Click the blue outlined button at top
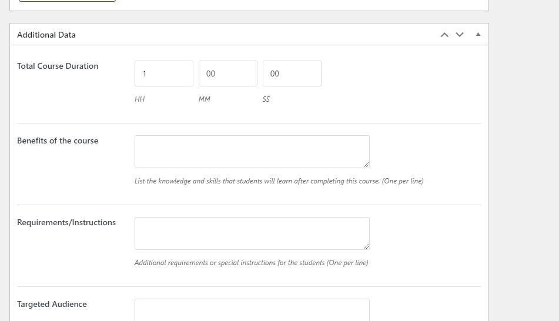The image size is (559, 321). click(x=67, y=1)
